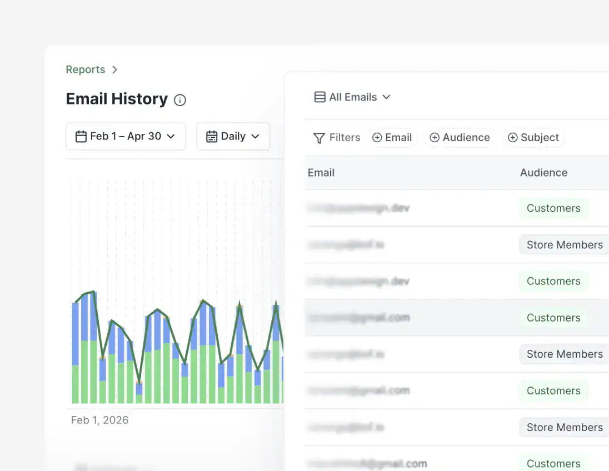This screenshot has width=609, height=471.
Task: Click the plus icon on the Subject filter chip
Action: point(512,137)
